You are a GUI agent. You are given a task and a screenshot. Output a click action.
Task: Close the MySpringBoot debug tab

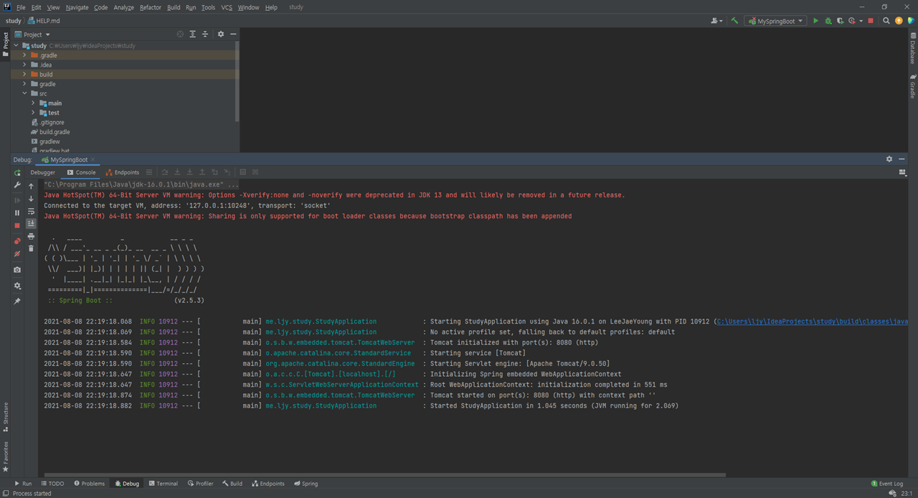click(93, 159)
